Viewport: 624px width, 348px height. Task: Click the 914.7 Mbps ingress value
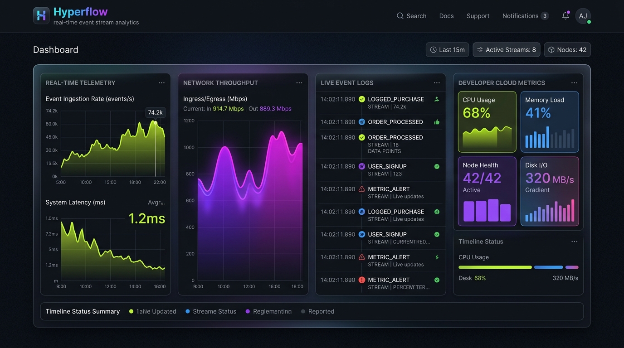(x=228, y=109)
